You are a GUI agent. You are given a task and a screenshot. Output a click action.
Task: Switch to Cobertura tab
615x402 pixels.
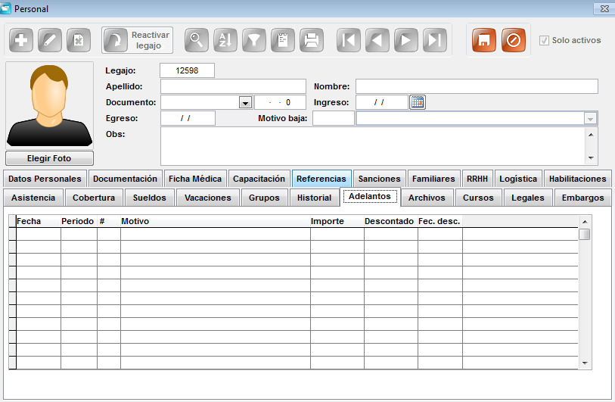click(94, 198)
